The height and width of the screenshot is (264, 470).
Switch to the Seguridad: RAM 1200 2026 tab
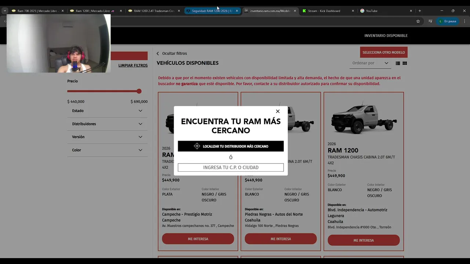(212, 11)
